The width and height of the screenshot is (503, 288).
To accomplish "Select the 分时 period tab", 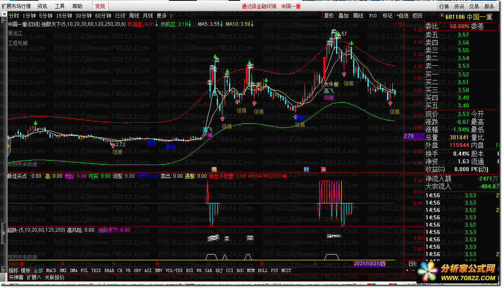I will pos(14,16).
